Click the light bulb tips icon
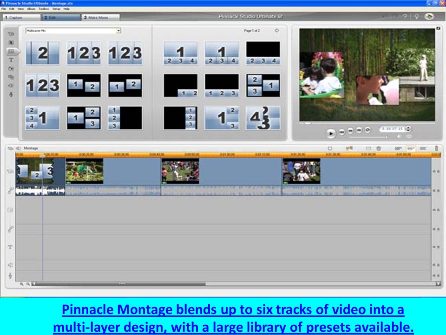Image resolution: width=446 pixels, height=335 pixels. coord(417,17)
